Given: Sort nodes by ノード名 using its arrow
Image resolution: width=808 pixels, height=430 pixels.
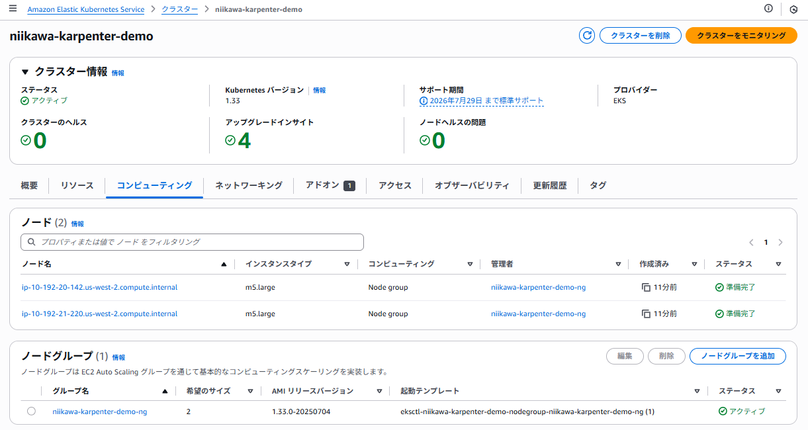Looking at the screenshot, I should pyautogui.click(x=224, y=264).
